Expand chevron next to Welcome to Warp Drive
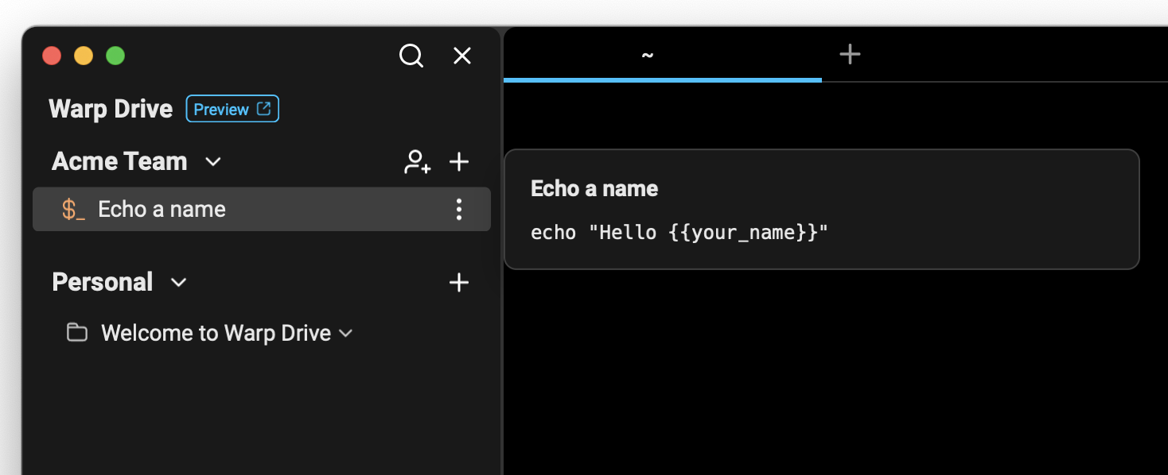The image size is (1168, 475). point(345,334)
